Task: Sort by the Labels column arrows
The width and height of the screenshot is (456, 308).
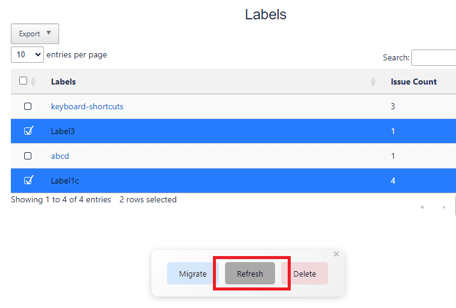Action: pos(373,82)
